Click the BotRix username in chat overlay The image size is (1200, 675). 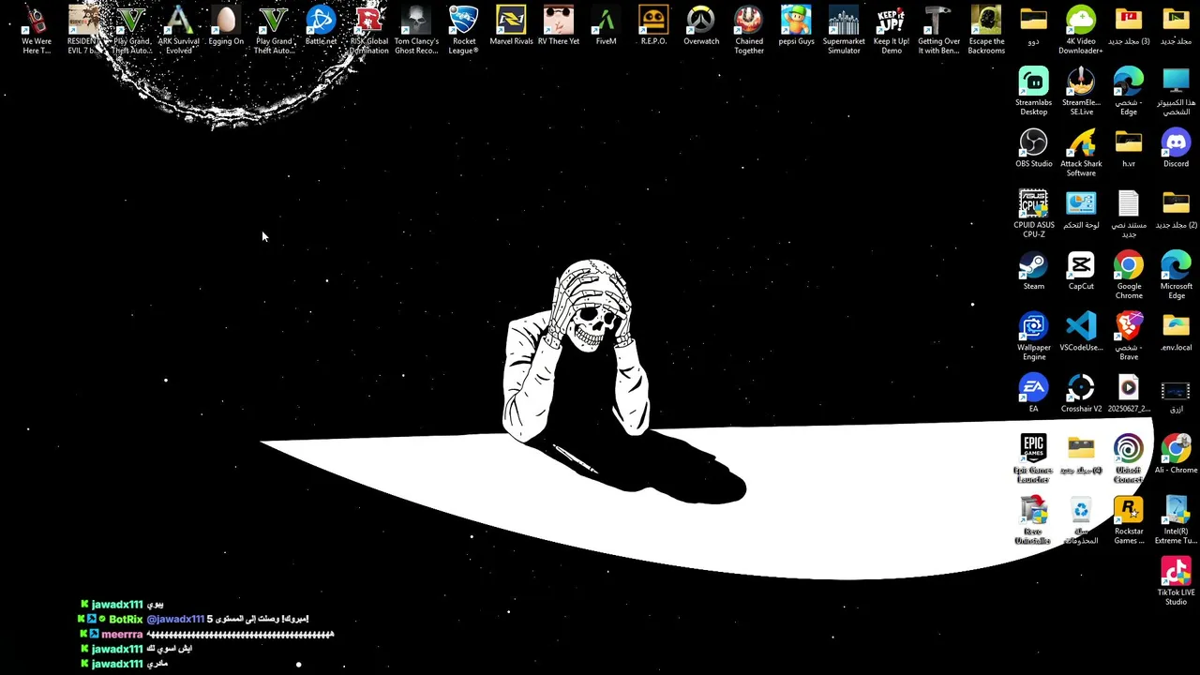[126, 620]
